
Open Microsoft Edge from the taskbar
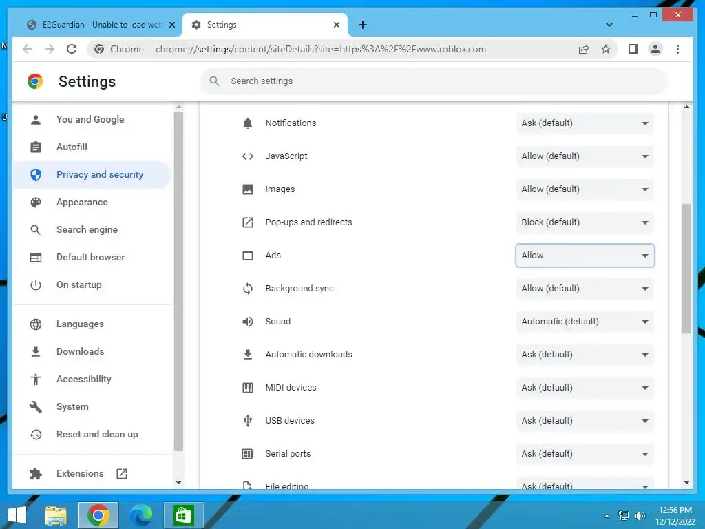[x=140, y=515]
